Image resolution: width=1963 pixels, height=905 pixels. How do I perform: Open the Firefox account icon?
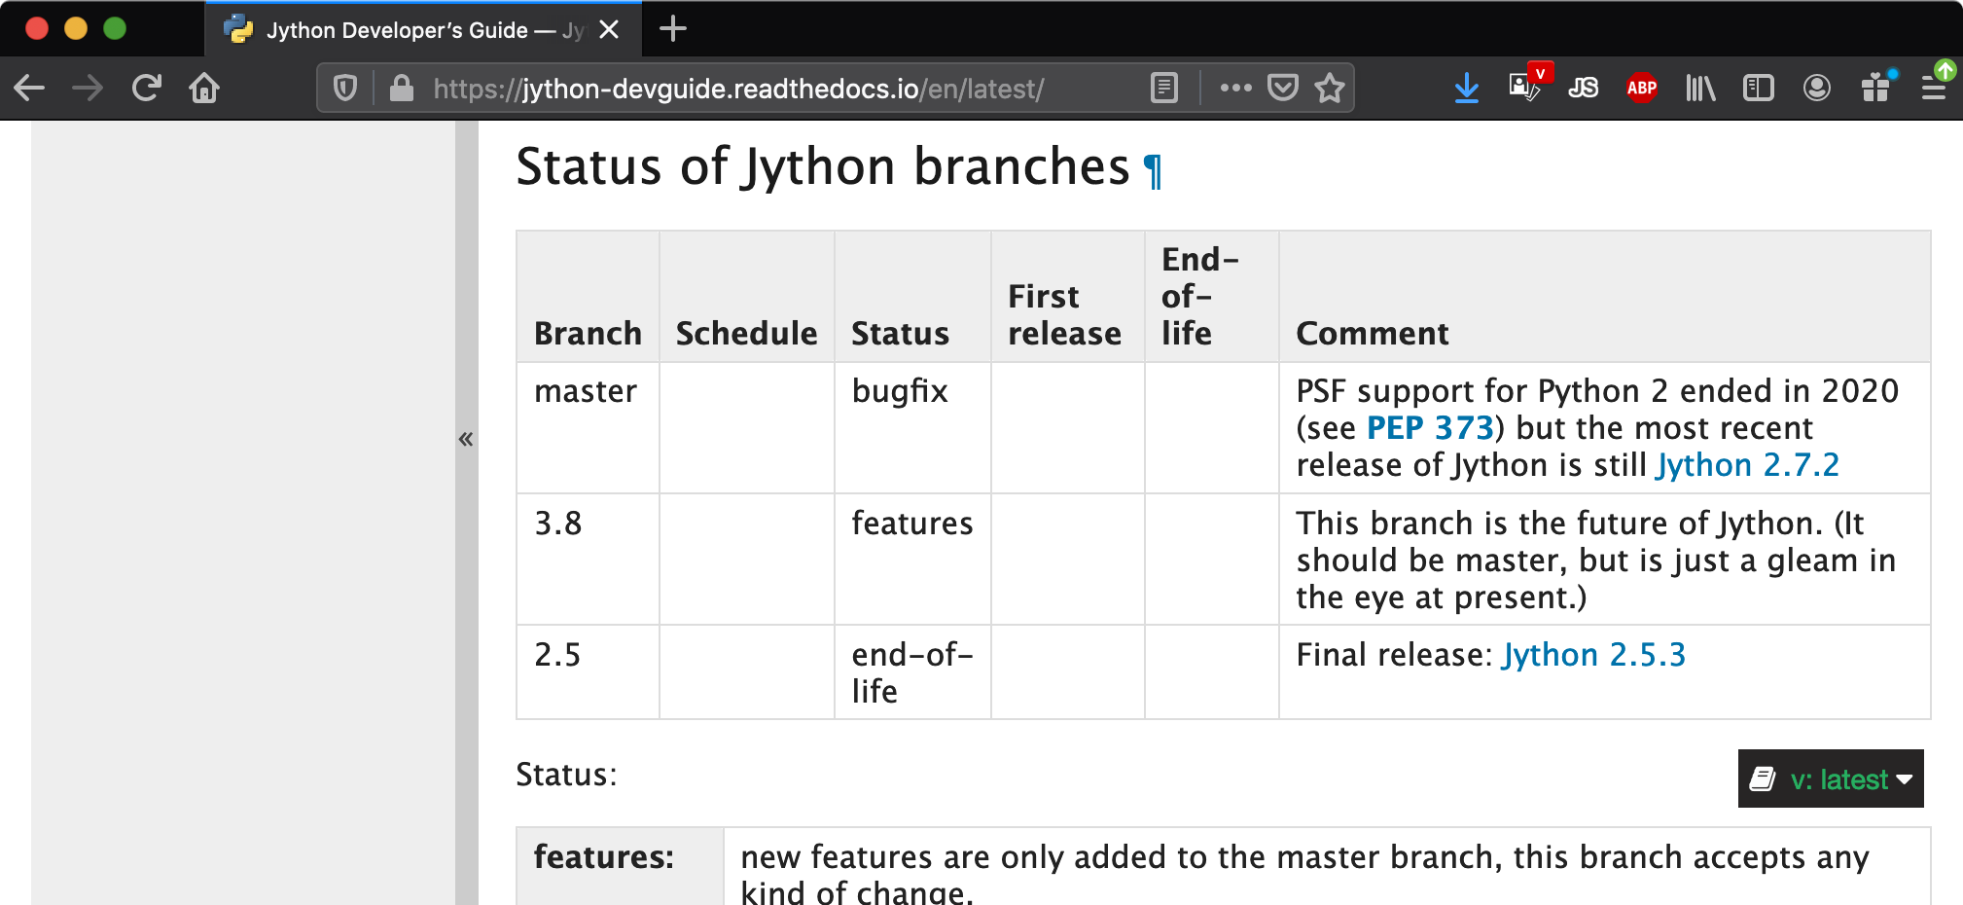pyautogui.click(x=1816, y=89)
